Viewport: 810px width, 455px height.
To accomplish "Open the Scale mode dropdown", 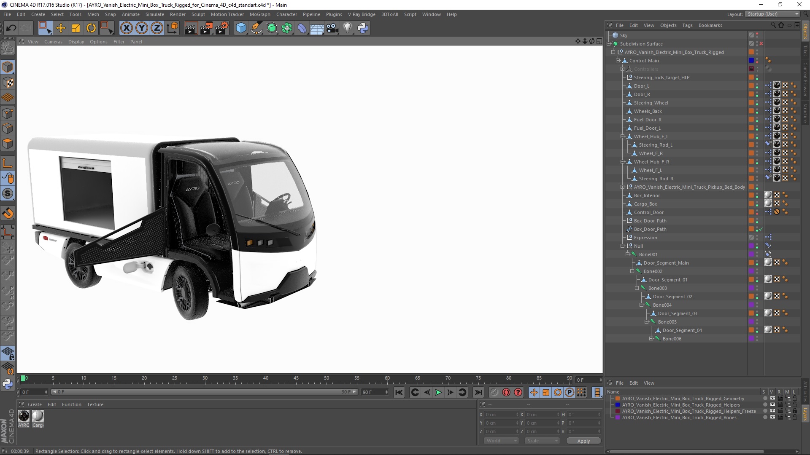I will point(542,441).
